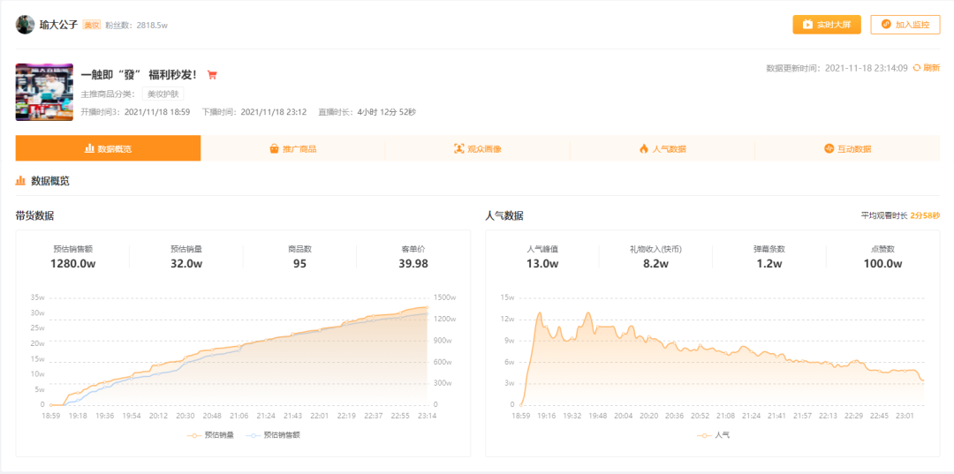Open the livestream cover thumbnail

pyautogui.click(x=44, y=92)
